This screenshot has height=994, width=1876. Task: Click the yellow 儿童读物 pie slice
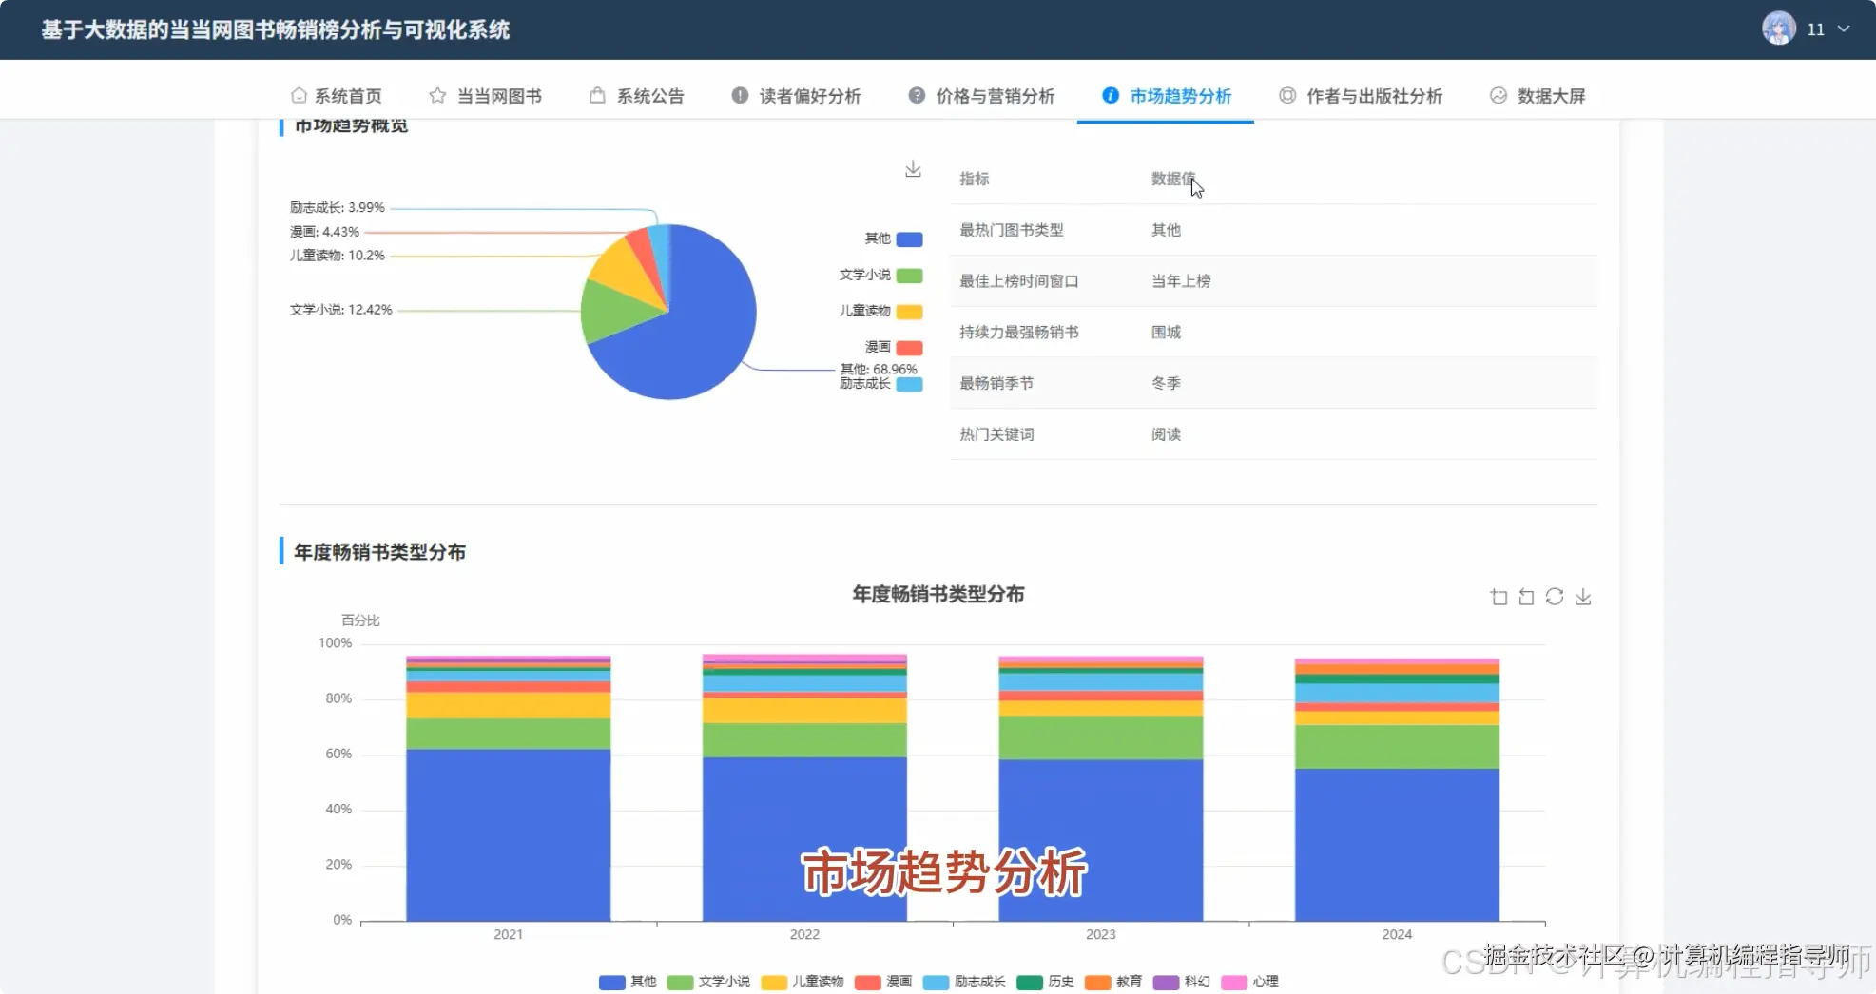click(626, 268)
